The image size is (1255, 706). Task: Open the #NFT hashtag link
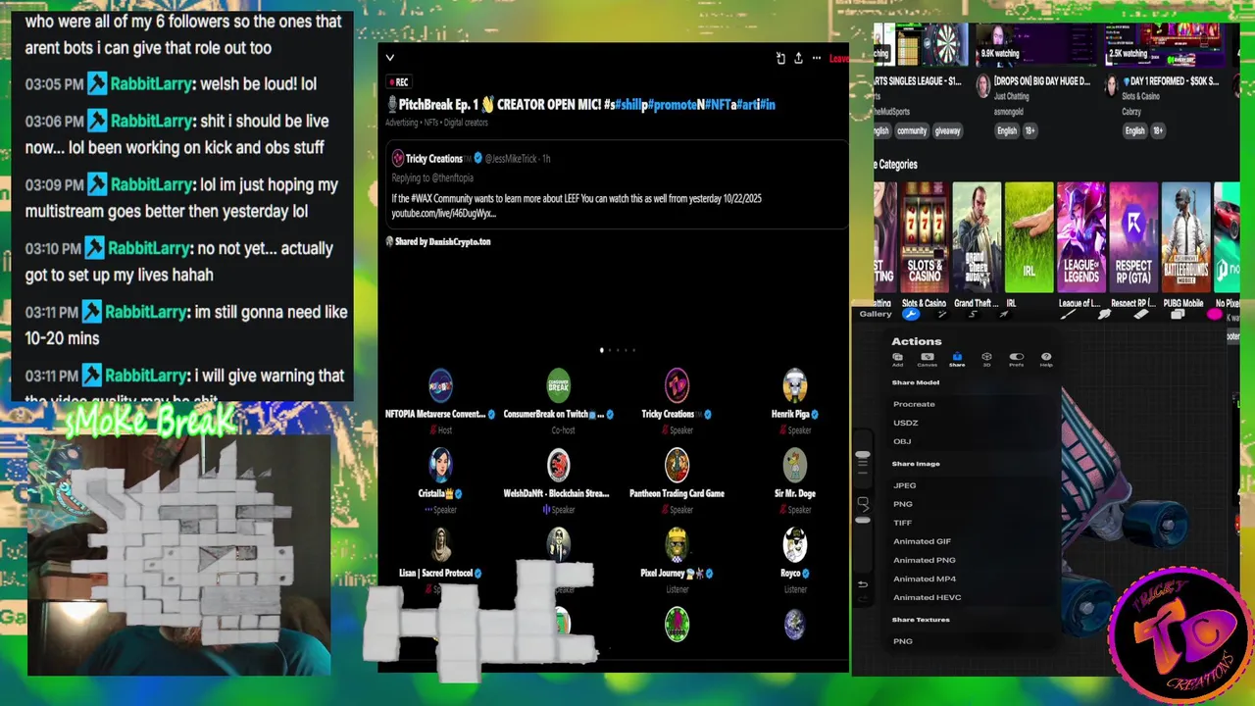[717, 104]
